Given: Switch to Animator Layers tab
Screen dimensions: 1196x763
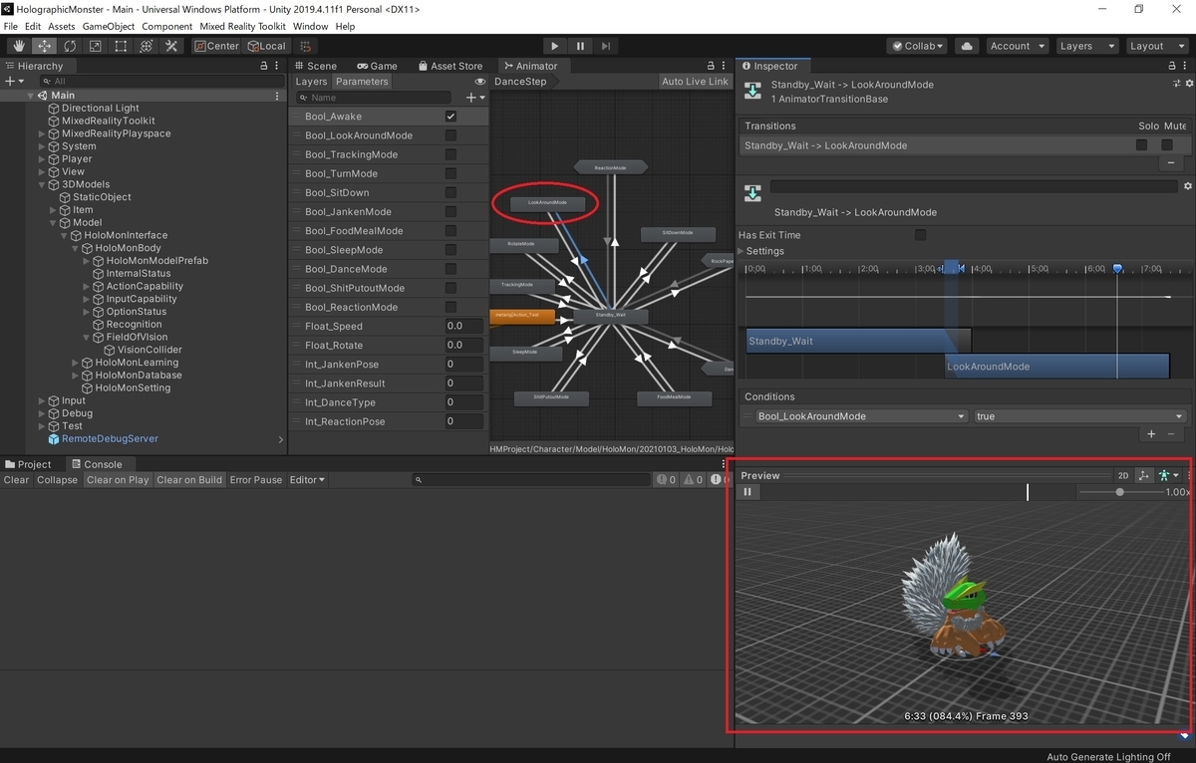Looking at the screenshot, I should [311, 82].
